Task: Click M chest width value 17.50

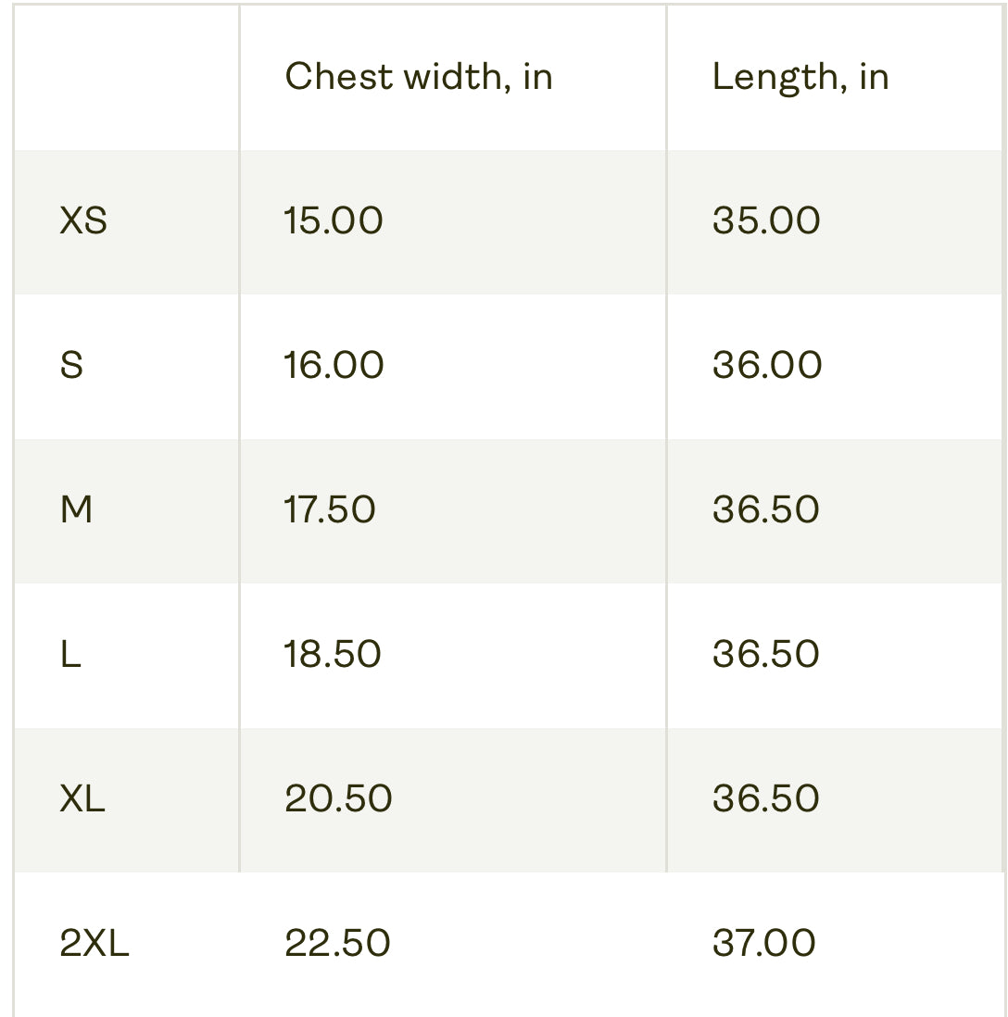Action: (330, 510)
